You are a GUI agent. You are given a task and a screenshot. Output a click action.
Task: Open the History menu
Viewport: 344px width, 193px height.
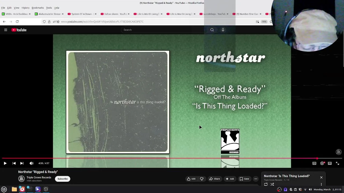(26, 8)
